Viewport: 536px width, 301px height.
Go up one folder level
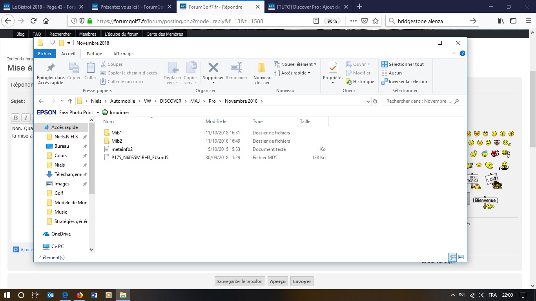70,101
